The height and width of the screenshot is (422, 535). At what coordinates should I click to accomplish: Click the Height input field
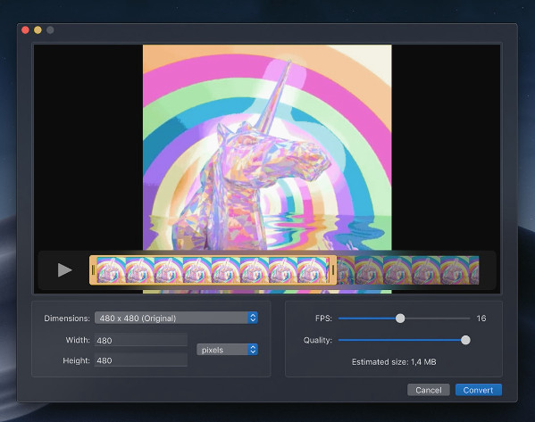[x=141, y=360]
